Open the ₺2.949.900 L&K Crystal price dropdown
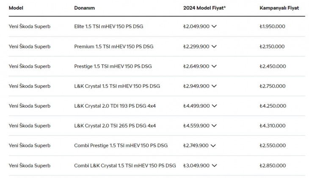The height and width of the screenshot is (178, 309). coord(214,86)
